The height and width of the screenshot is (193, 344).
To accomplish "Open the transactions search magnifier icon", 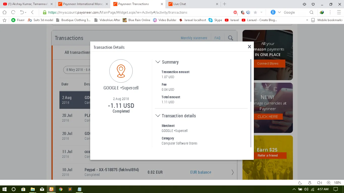I will coord(230,38).
